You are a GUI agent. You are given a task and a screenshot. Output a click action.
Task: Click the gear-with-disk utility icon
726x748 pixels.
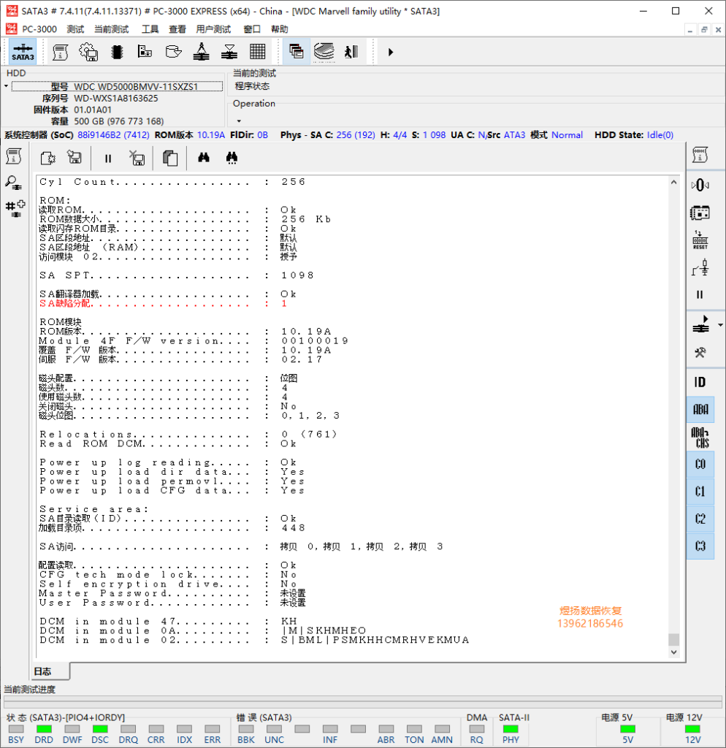88,52
